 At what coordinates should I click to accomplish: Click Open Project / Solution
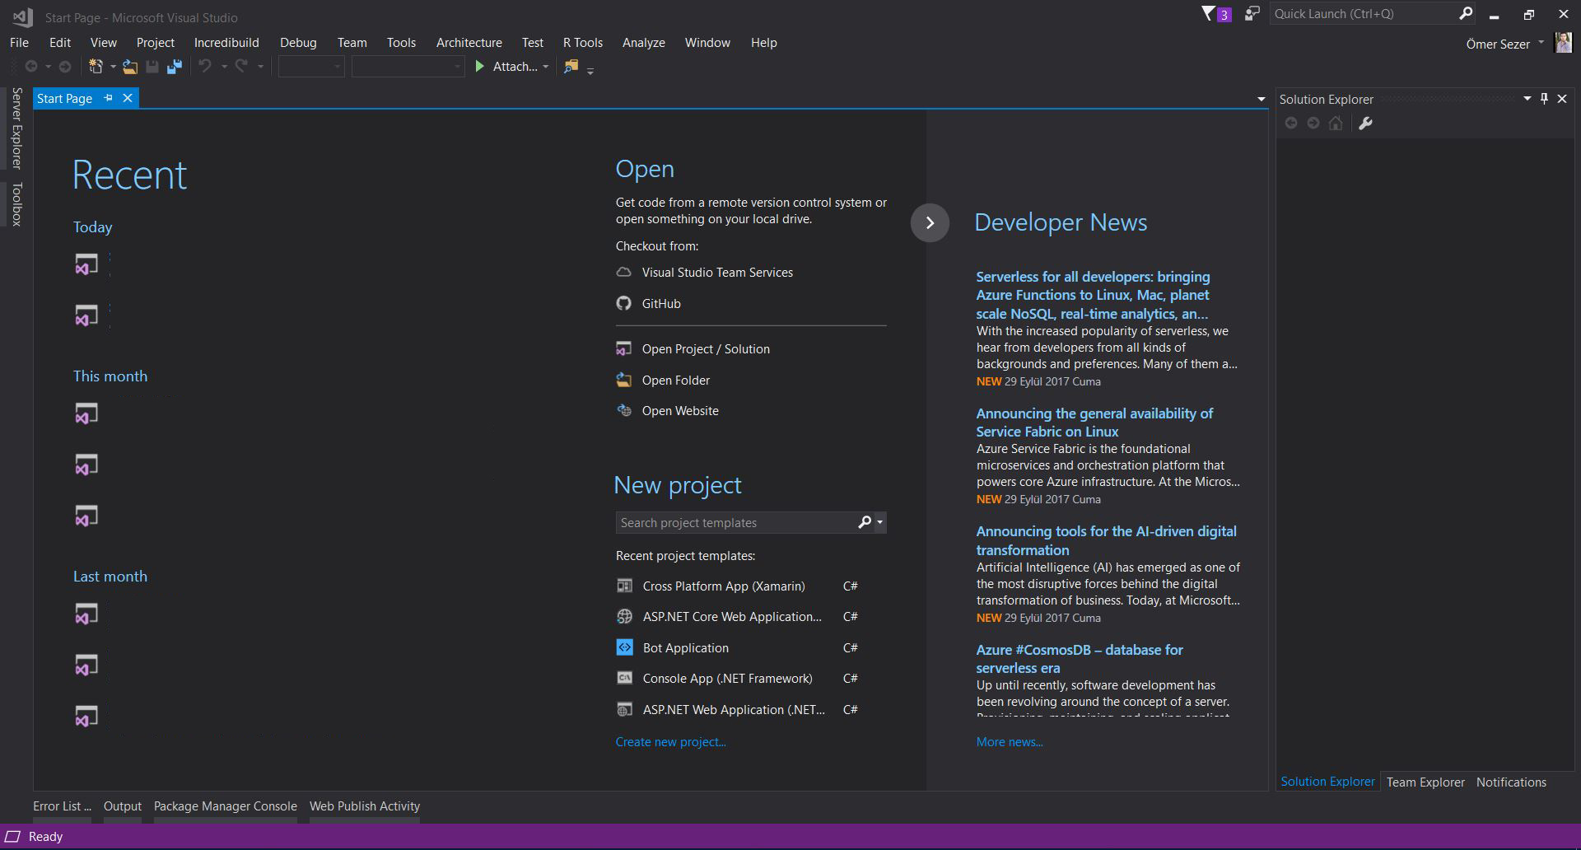pos(706,349)
